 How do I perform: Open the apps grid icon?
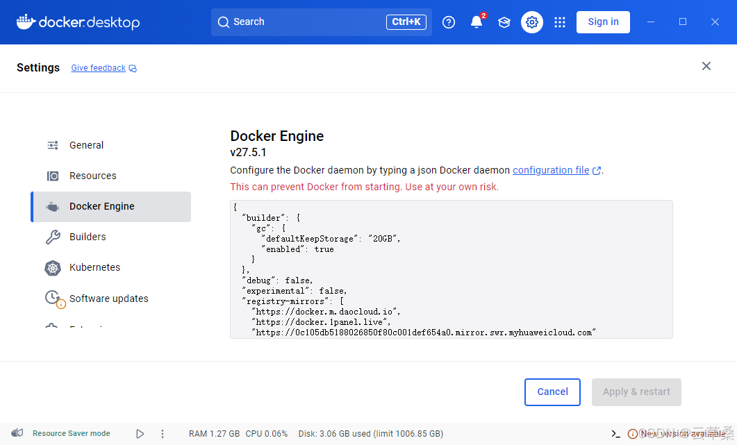click(x=559, y=22)
